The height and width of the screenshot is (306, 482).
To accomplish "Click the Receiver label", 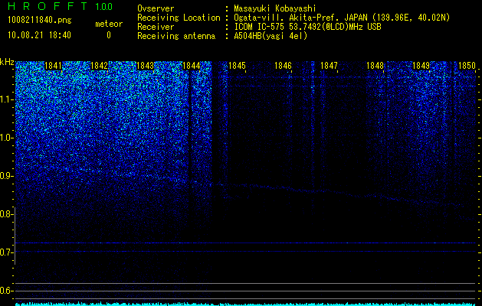I will [x=156, y=27].
